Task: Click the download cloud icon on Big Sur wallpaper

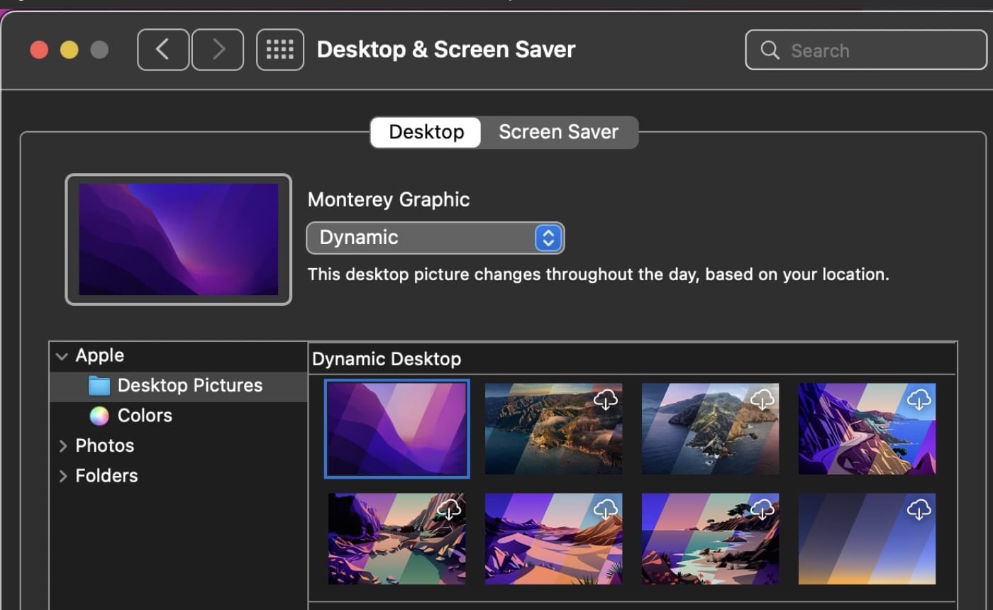Action: [606, 400]
